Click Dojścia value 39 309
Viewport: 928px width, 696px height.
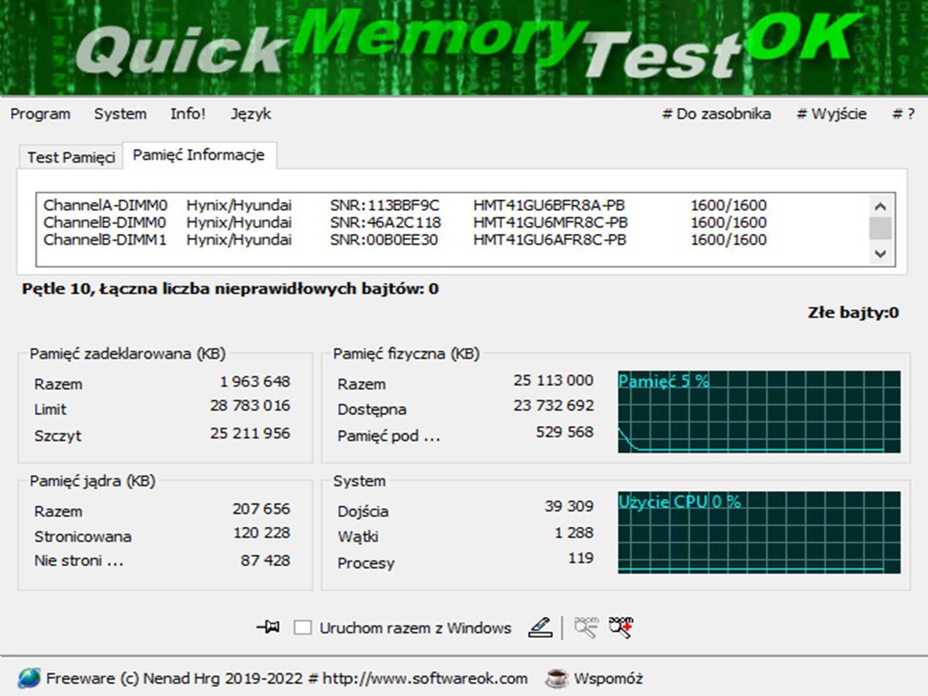tap(569, 506)
